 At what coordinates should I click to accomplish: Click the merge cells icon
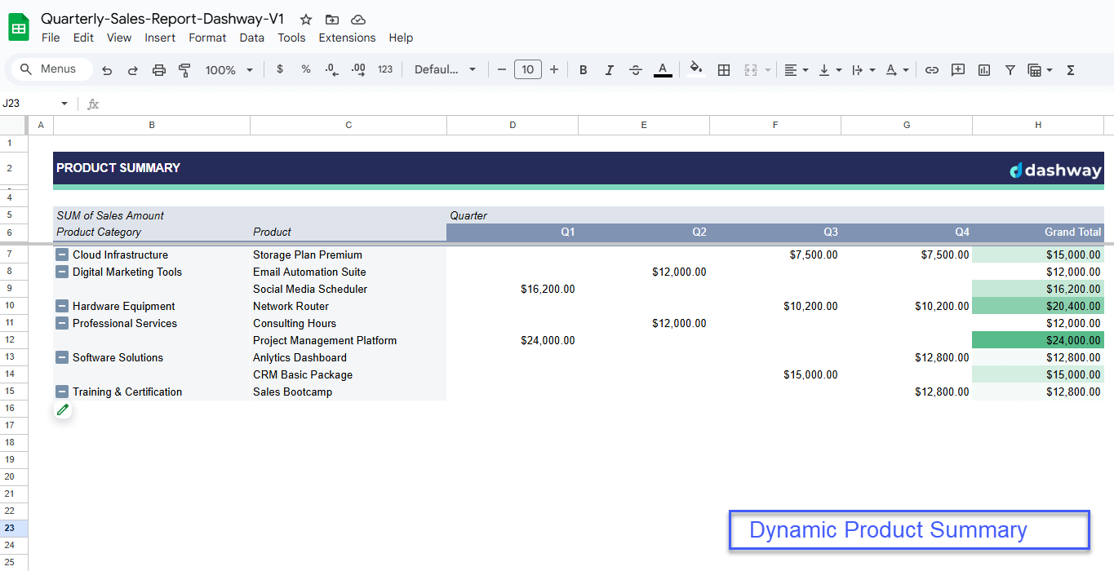click(752, 70)
